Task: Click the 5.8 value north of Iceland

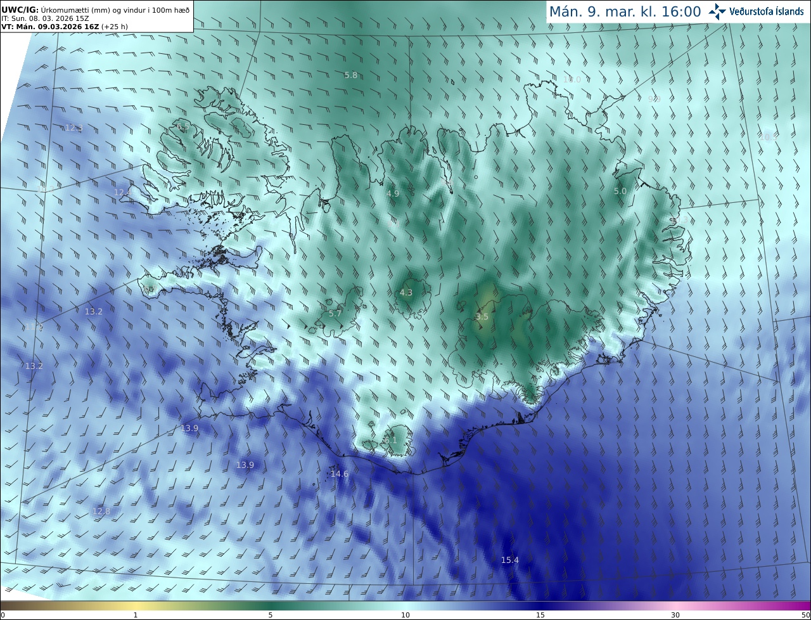Action: pos(351,75)
